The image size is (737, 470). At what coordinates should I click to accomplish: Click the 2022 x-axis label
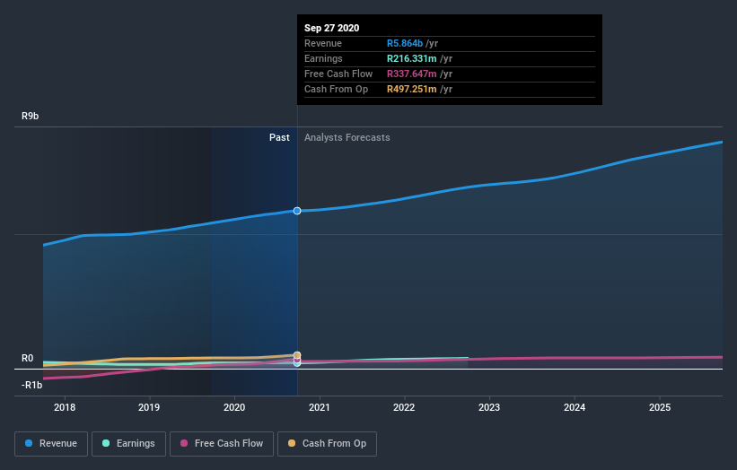tap(404, 407)
